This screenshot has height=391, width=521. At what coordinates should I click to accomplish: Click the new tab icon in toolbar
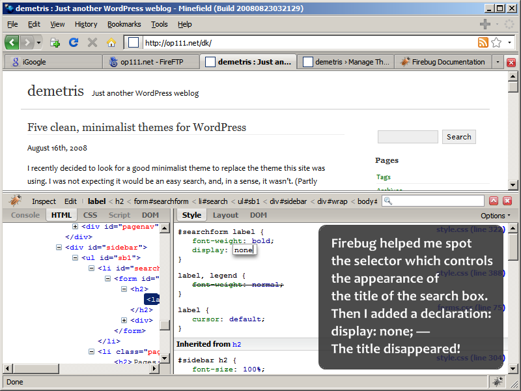click(x=55, y=42)
